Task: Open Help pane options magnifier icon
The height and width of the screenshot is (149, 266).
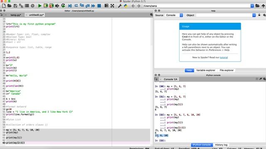Action: coord(264,15)
